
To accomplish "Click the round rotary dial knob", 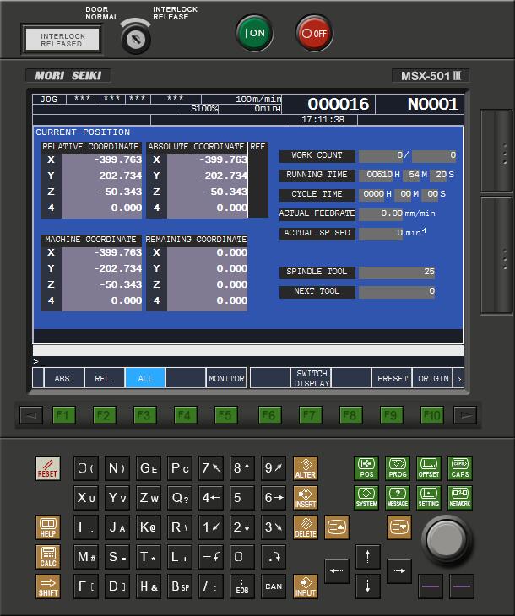I will (x=447, y=536).
